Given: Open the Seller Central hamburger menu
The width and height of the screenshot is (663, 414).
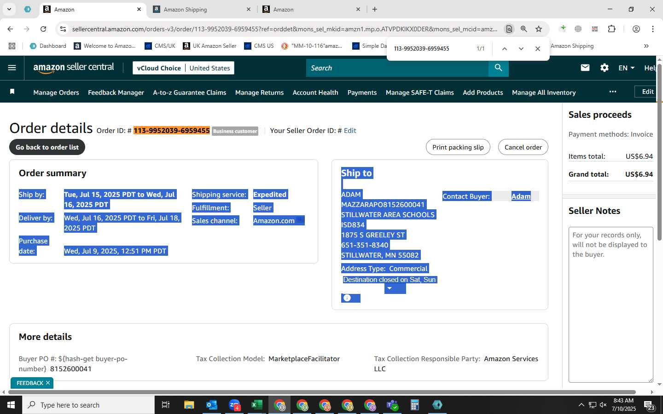Looking at the screenshot, I should (12, 68).
